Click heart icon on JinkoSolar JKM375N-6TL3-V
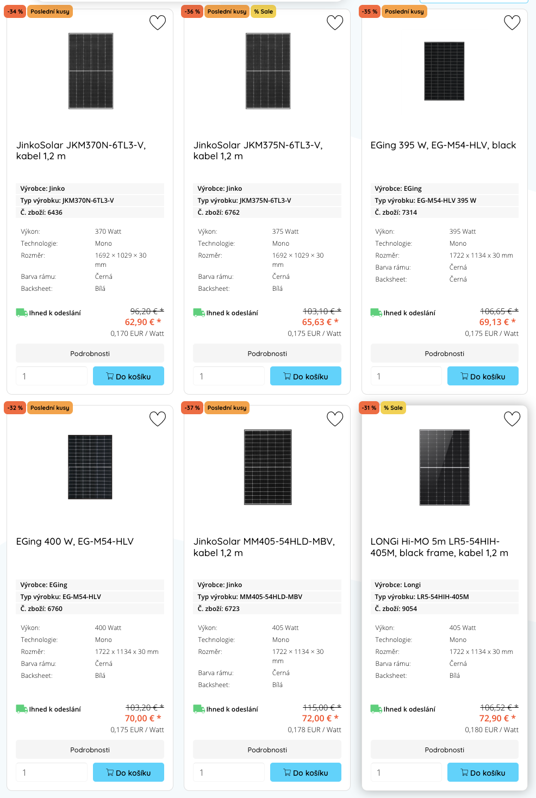Image resolution: width=536 pixels, height=798 pixels. click(335, 22)
